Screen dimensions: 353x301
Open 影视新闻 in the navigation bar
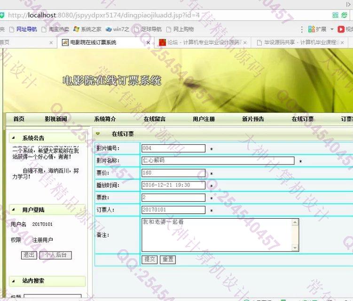click(x=56, y=119)
